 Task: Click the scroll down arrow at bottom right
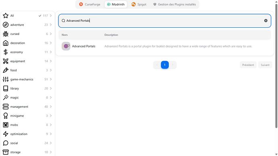pos(276,154)
